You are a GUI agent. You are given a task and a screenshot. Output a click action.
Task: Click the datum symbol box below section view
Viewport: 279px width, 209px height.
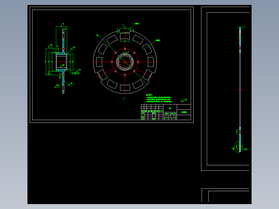49,74
